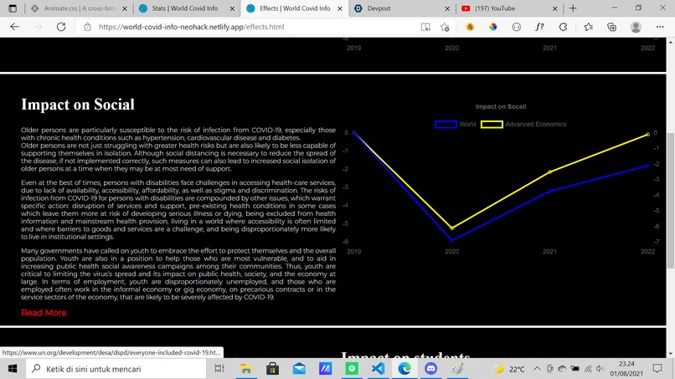Click the 2022 yellow data point
Image resolution: width=675 pixels, height=379 pixels.
(x=648, y=135)
